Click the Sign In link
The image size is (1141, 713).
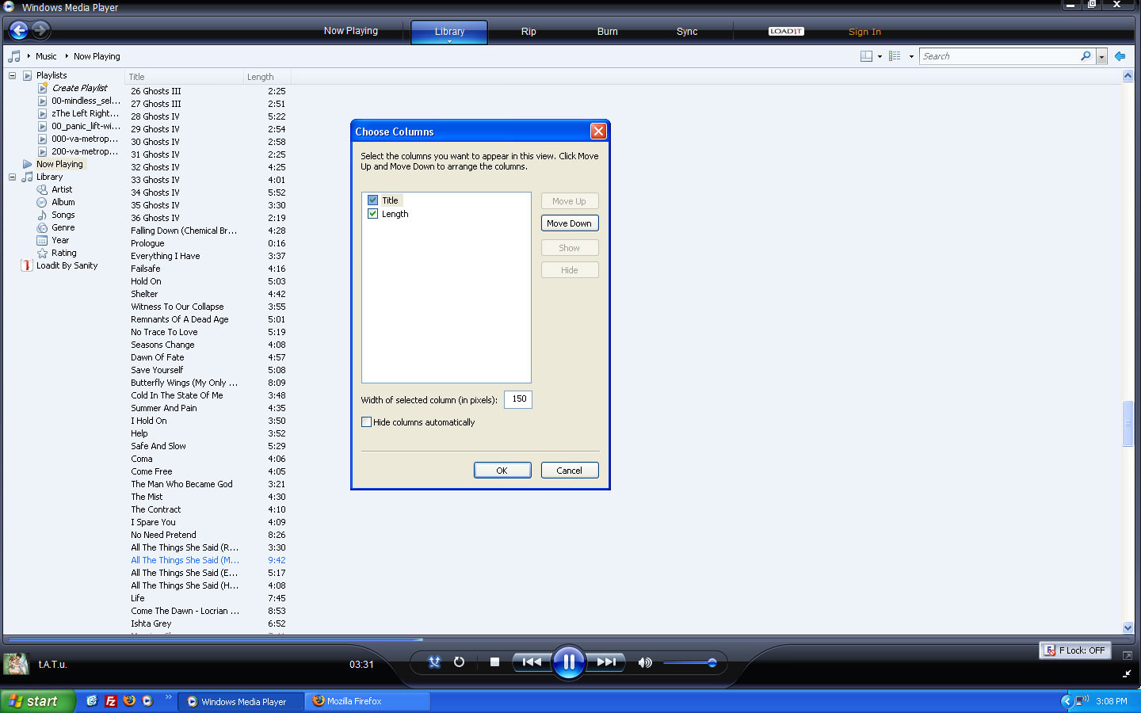click(864, 32)
